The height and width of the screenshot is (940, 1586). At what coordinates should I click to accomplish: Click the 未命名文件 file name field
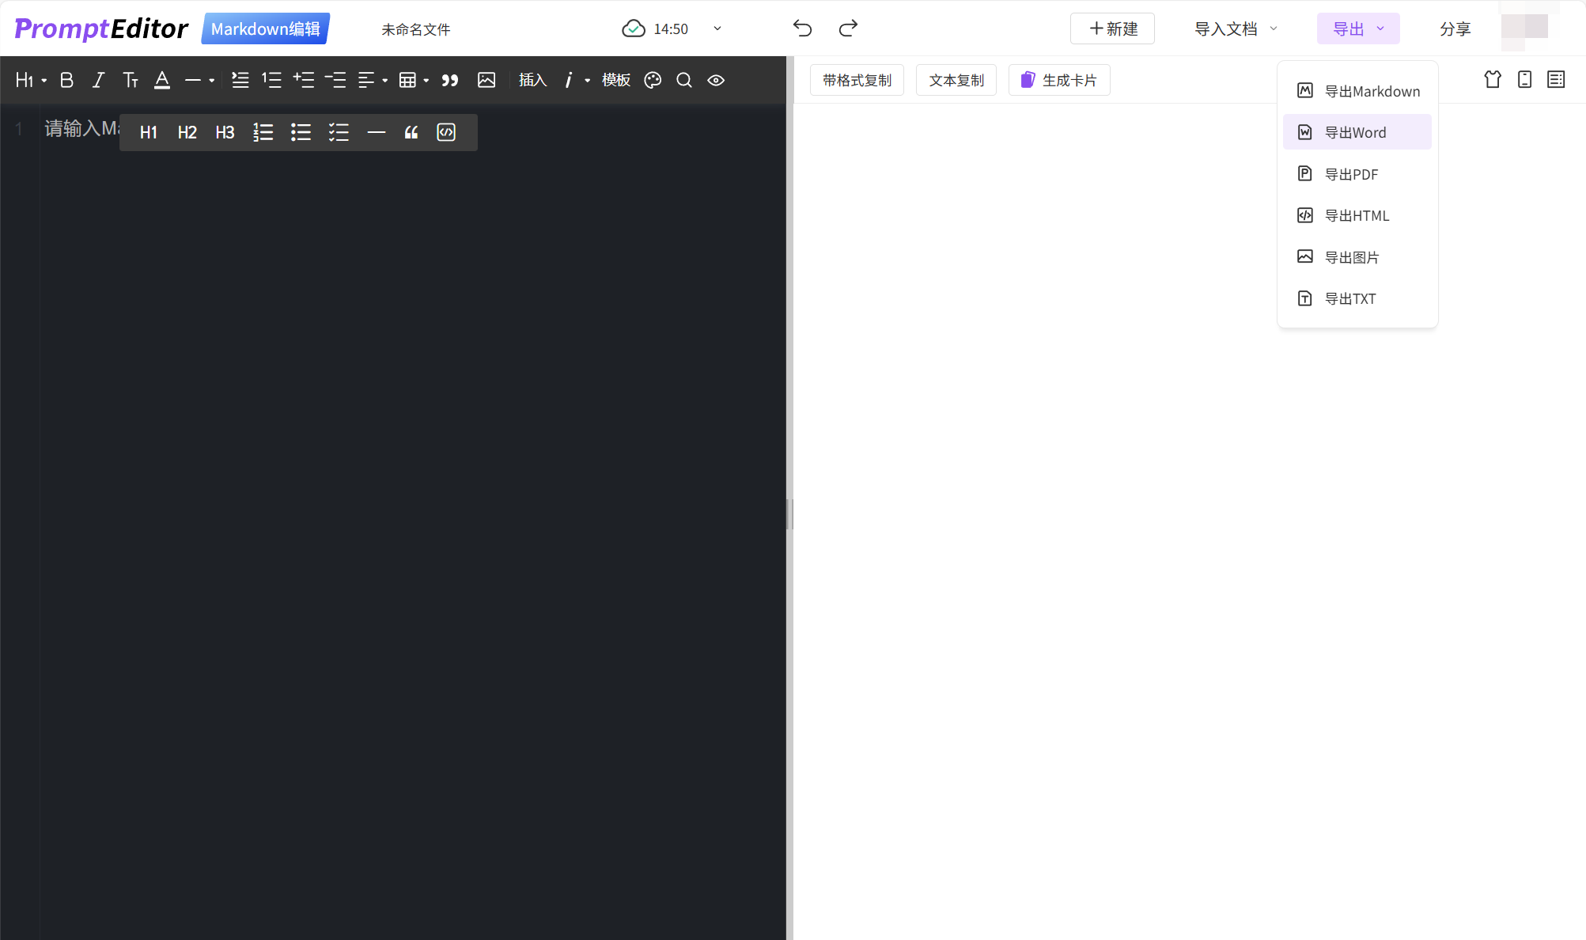[416, 29]
